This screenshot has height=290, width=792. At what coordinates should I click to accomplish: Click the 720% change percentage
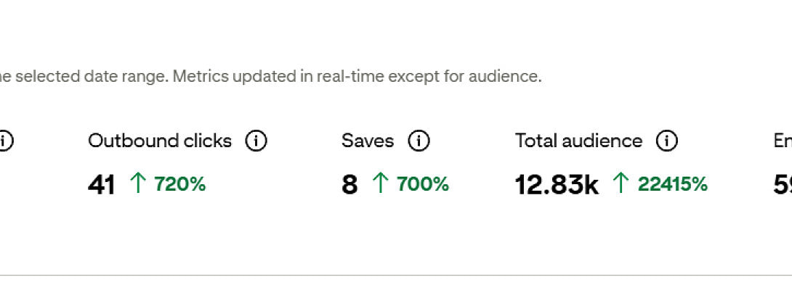coord(180,184)
